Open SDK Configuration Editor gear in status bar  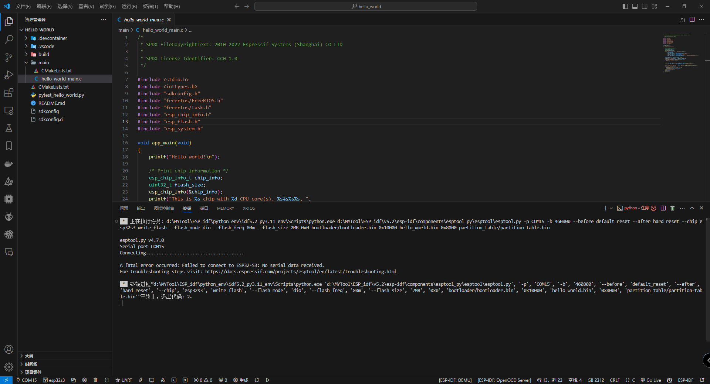click(84, 380)
